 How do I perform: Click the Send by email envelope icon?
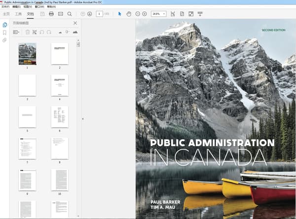[60, 14]
